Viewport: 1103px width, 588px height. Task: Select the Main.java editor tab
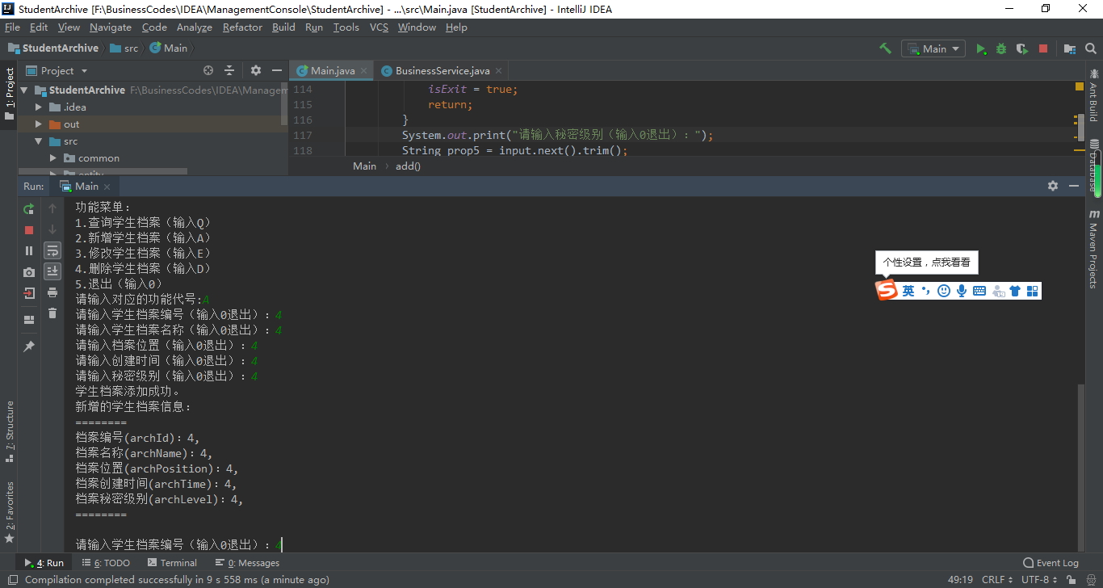pyautogui.click(x=332, y=70)
